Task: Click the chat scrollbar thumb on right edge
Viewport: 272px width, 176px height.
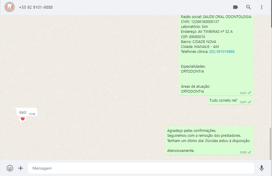Action: (x=271, y=143)
